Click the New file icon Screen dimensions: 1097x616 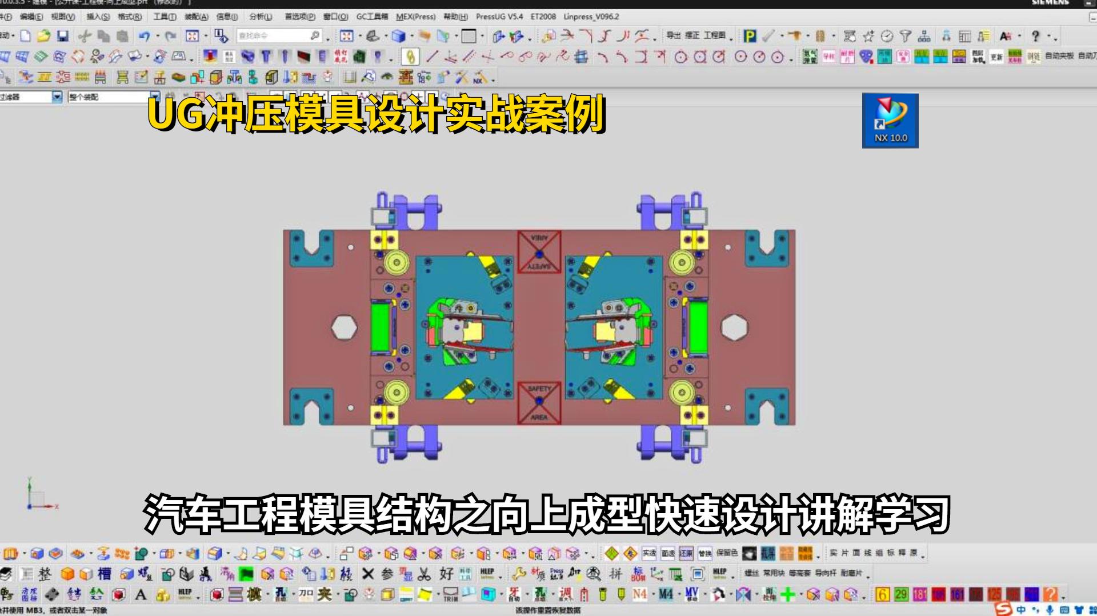[25, 36]
